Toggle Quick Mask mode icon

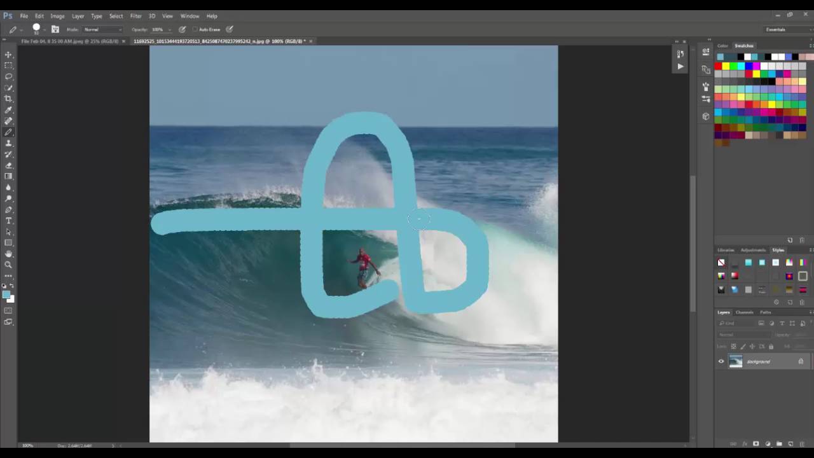click(8, 310)
